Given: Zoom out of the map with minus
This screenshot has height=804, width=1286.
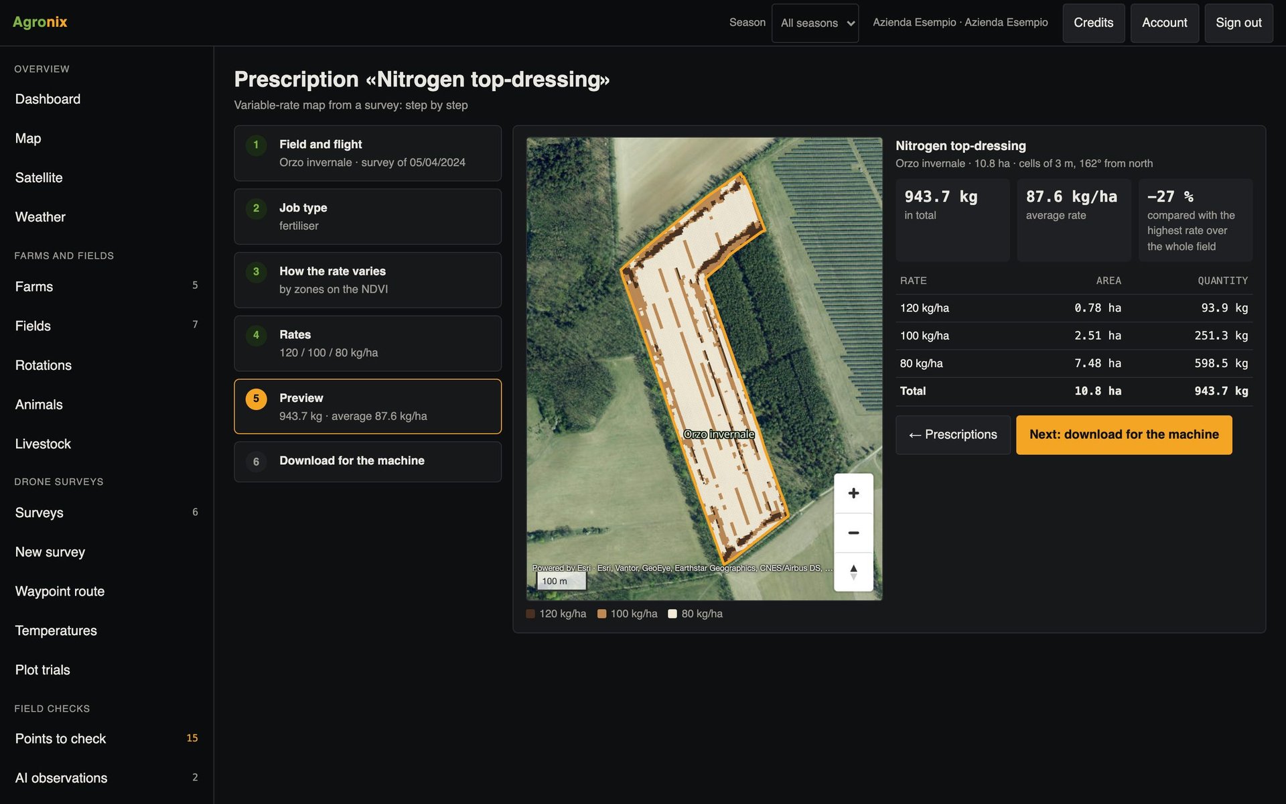Looking at the screenshot, I should pyautogui.click(x=853, y=533).
